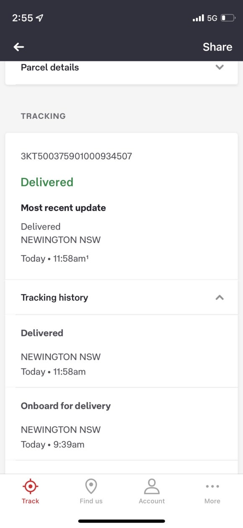The image size is (243, 528).
Task: Tap the location arrow beside the time
Action: click(40, 18)
